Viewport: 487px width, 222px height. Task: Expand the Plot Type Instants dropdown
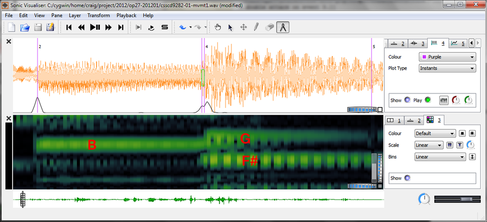pos(447,68)
